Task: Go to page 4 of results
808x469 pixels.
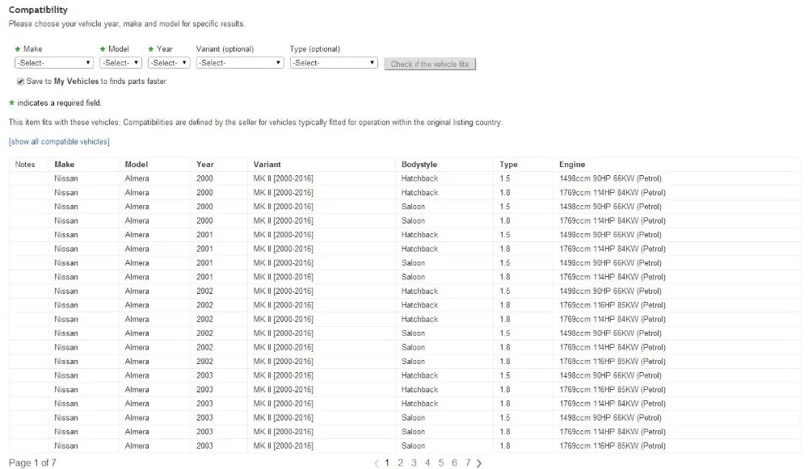Action: [427, 463]
